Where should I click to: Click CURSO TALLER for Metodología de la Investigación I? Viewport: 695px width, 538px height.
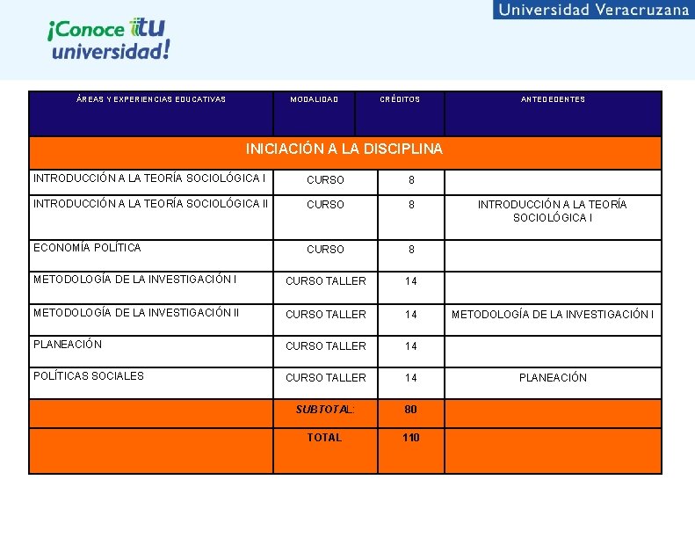326,281
